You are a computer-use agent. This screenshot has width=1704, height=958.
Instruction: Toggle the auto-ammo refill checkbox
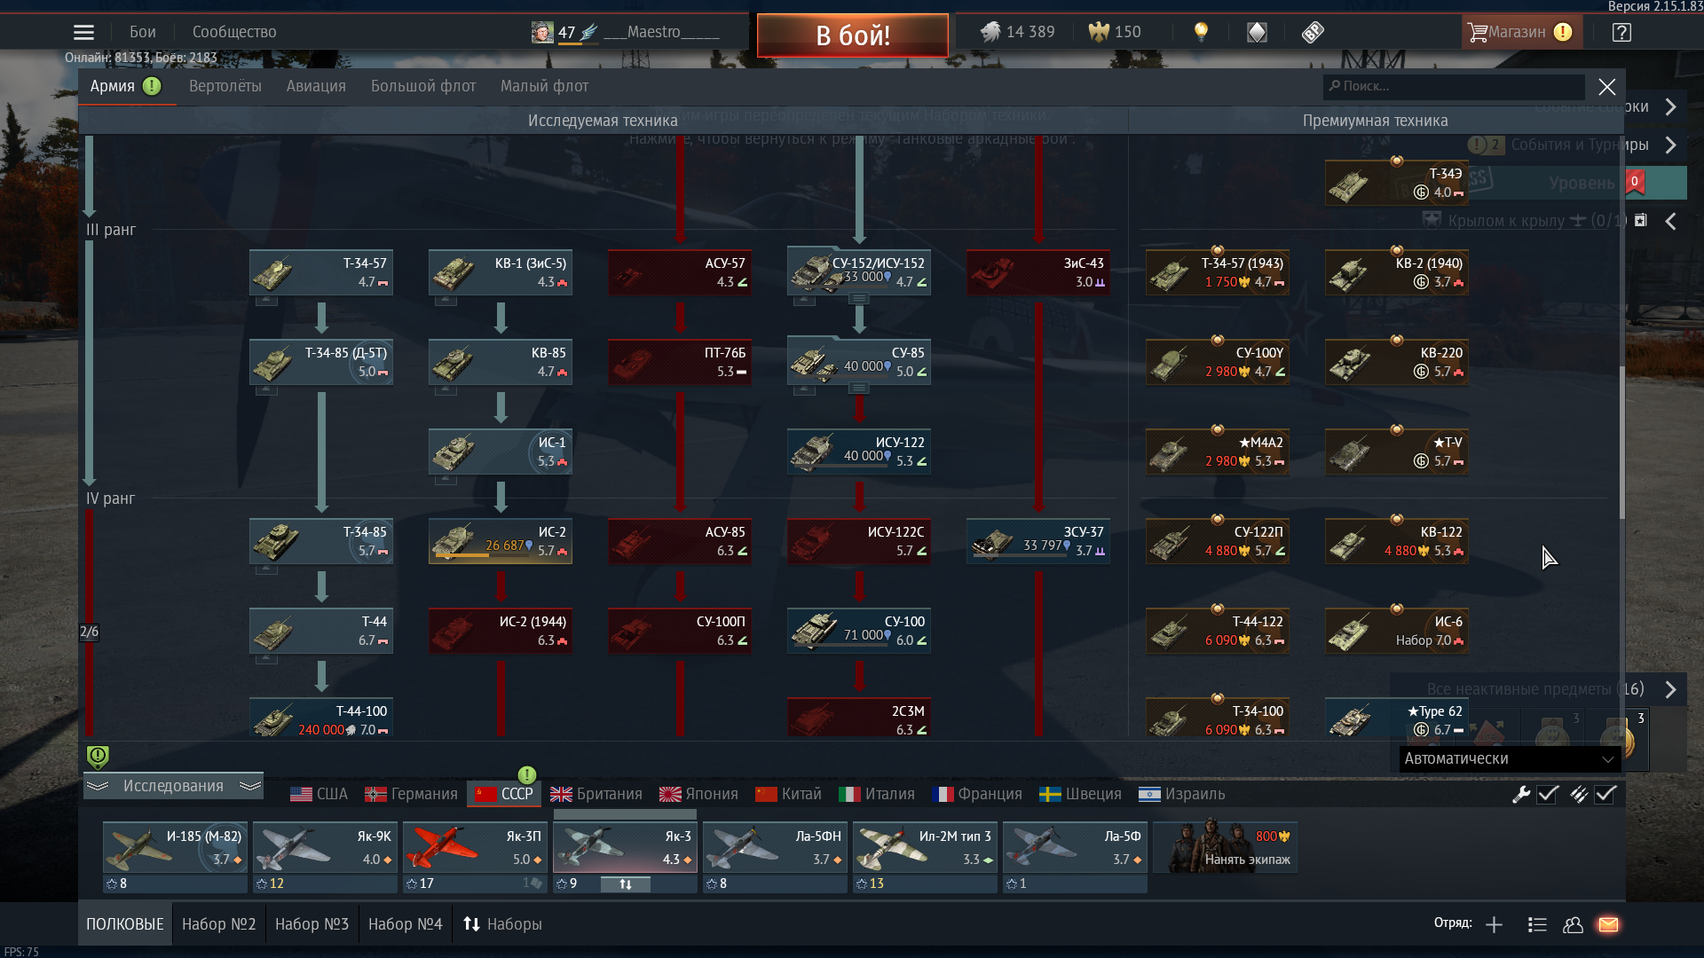click(x=1605, y=795)
